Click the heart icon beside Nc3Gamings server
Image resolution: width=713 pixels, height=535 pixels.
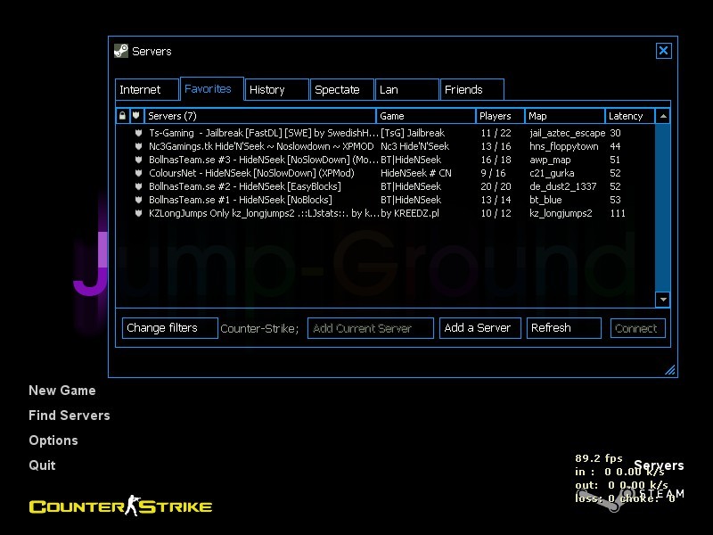[138, 146]
